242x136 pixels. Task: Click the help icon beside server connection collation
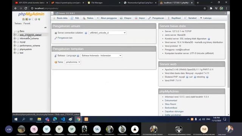tap(86, 33)
